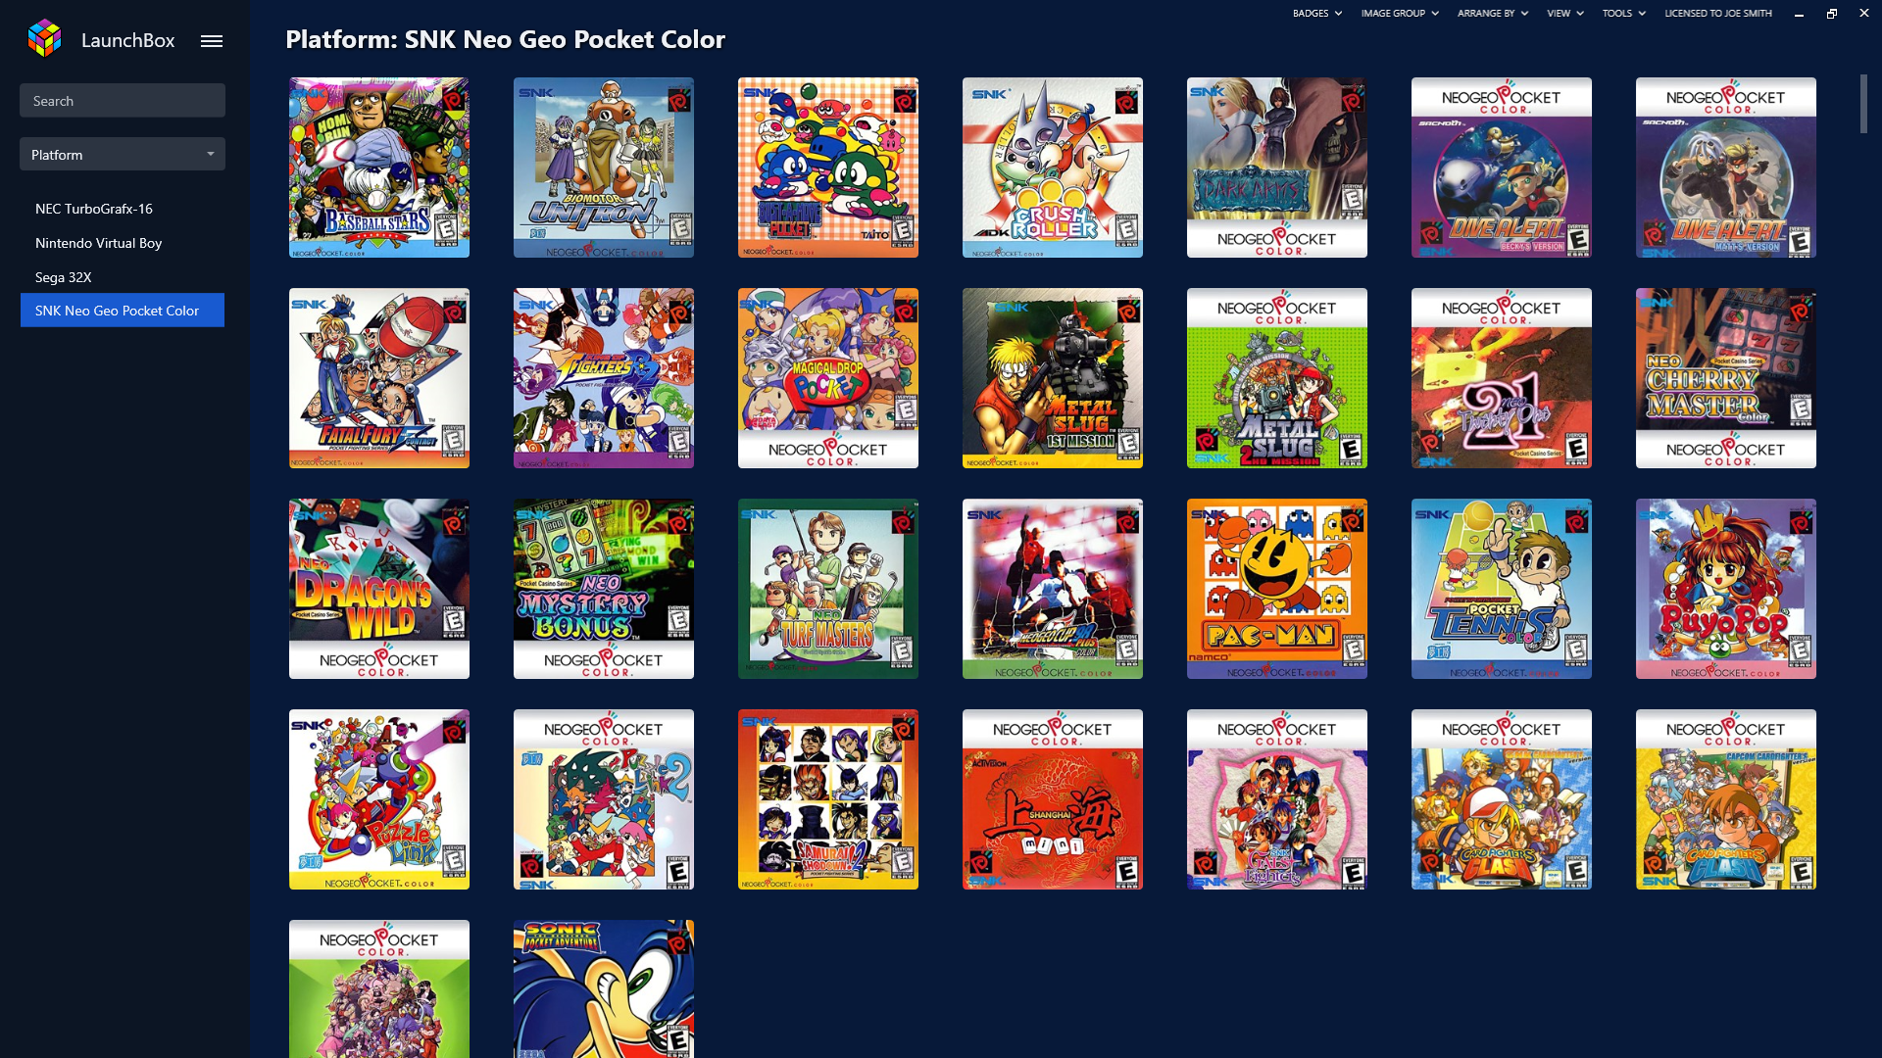This screenshot has width=1882, height=1058.
Task: Expand the Platform filter dropdown
Action: click(123, 154)
